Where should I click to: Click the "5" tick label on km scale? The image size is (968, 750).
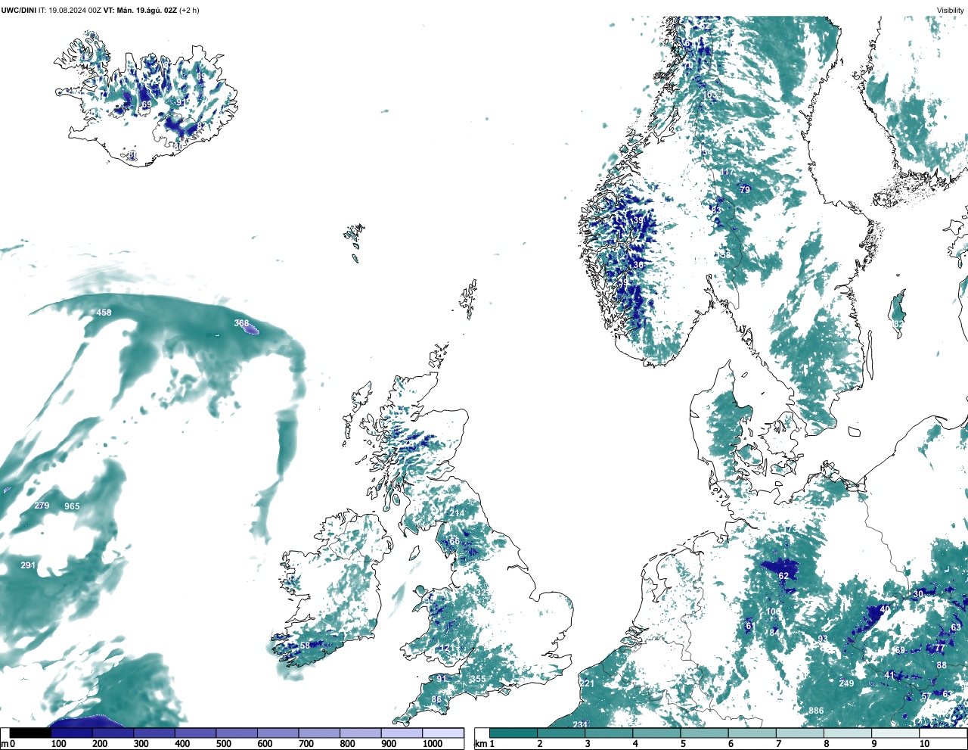click(683, 745)
